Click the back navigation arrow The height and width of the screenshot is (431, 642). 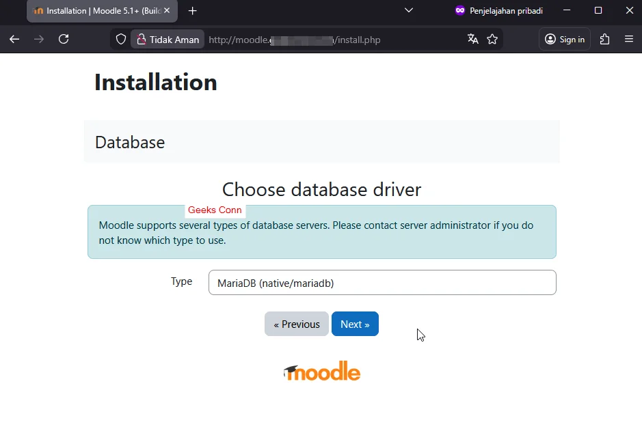pyautogui.click(x=14, y=39)
